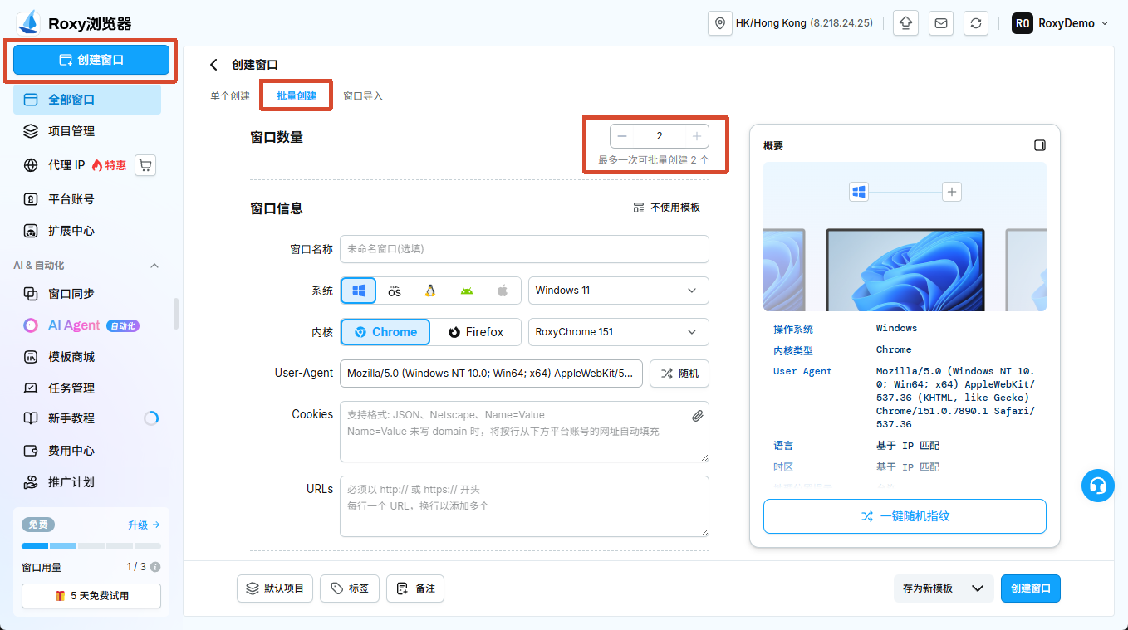1128x630 pixels.
Task: Click the 默认项目 button
Action: (x=276, y=588)
